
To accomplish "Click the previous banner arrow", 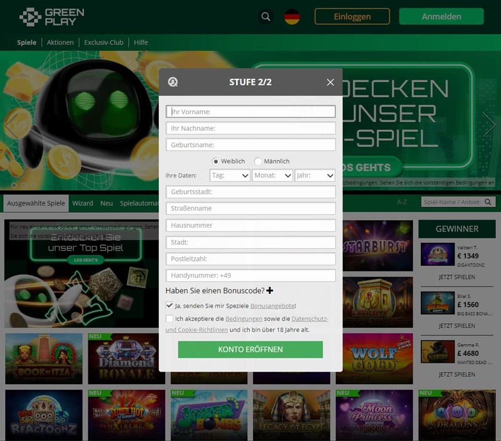I will point(11,124).
